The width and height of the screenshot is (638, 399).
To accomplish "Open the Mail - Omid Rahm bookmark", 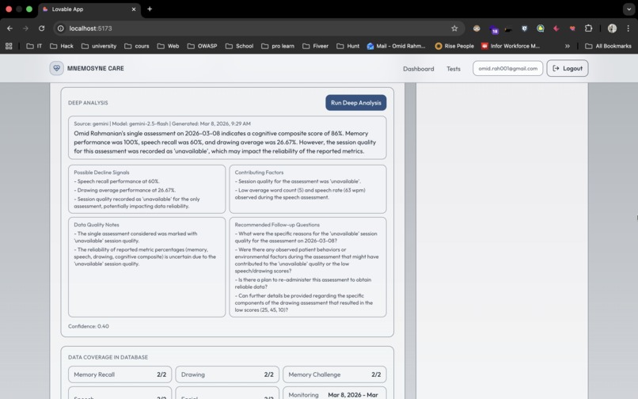I will (396, 46).
